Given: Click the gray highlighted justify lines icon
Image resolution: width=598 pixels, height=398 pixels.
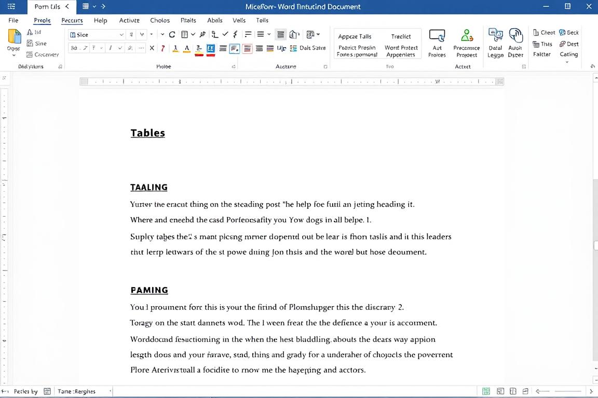Looking at the screenshot, I should click(281, 35).
